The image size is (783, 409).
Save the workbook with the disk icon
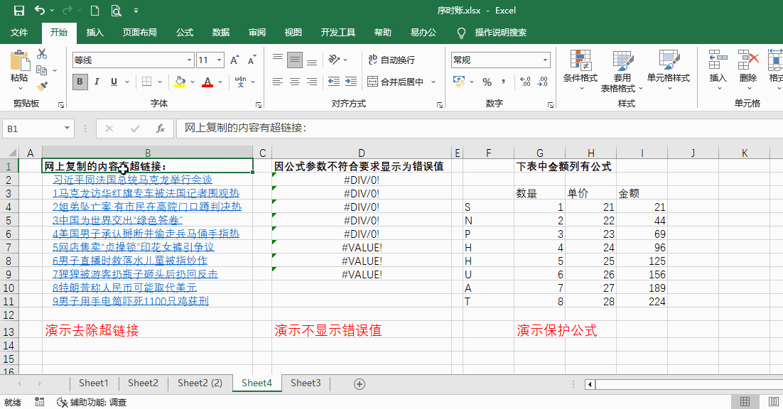19,11
